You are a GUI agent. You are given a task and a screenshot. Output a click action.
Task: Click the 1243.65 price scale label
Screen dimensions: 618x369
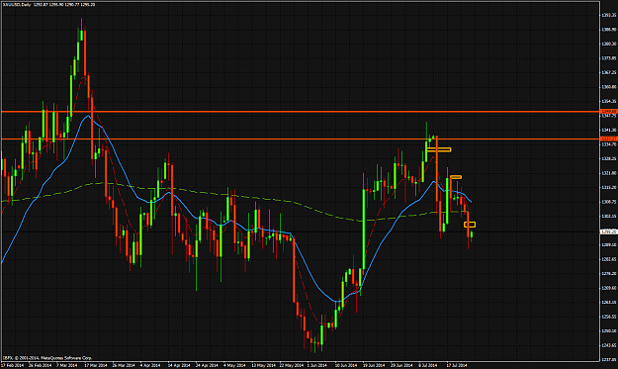click(609, 345)
